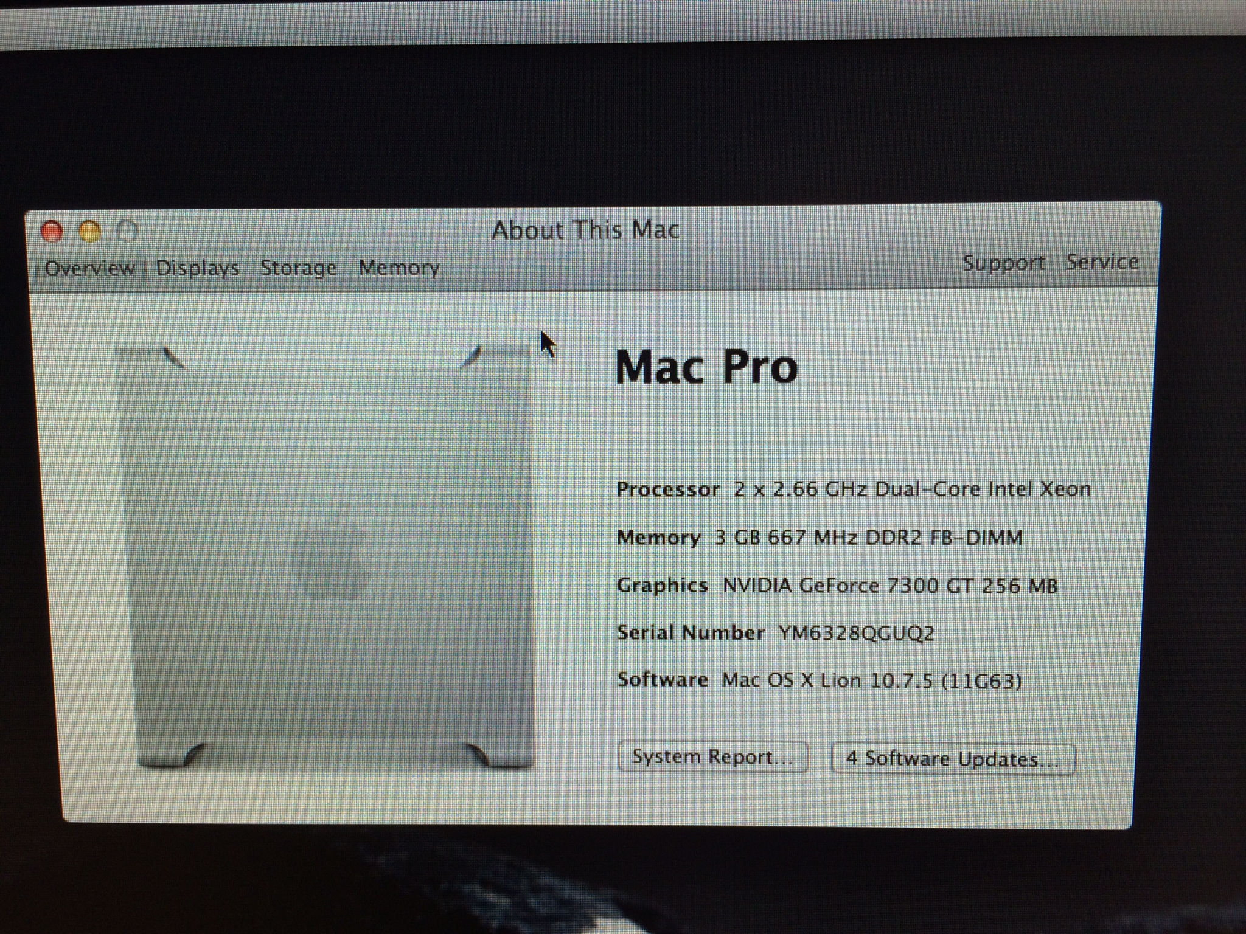Click the About This Mac title bar
The image size is (1246, 934).
(585, 230)
